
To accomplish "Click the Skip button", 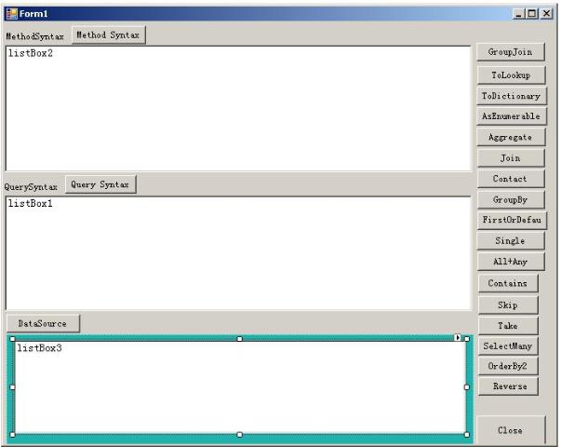I will point(508,305).
